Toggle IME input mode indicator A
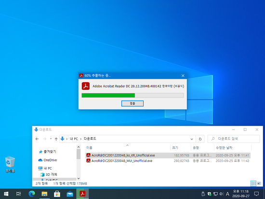 click(x=227, y=194)
